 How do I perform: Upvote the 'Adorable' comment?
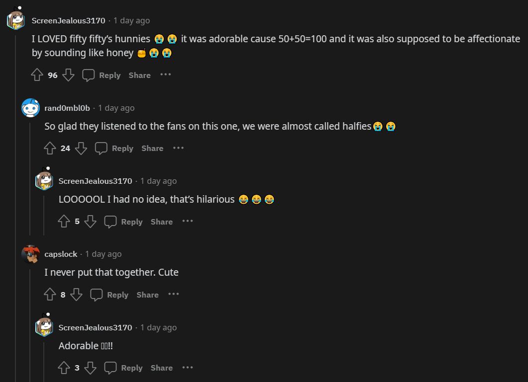(x=64, y=368)
